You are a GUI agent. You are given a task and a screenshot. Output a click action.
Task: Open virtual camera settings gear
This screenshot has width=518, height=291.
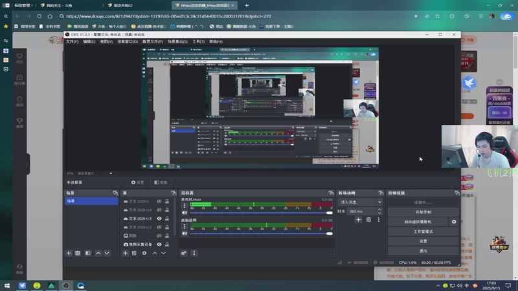tap(454, 222)
